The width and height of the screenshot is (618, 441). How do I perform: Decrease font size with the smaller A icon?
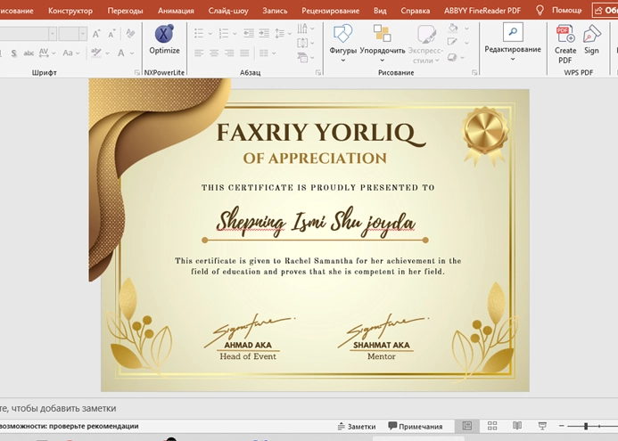coord(112,34)
